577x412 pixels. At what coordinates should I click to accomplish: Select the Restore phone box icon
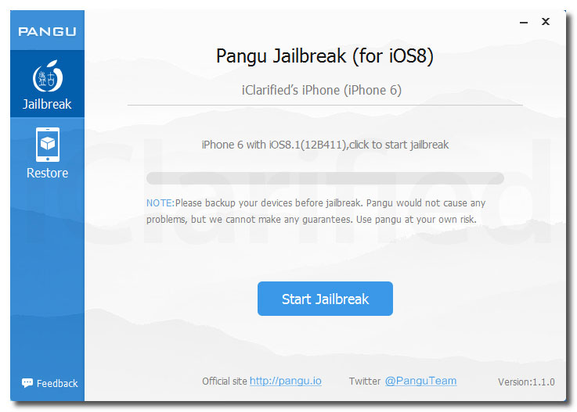(x=48, y=145)
